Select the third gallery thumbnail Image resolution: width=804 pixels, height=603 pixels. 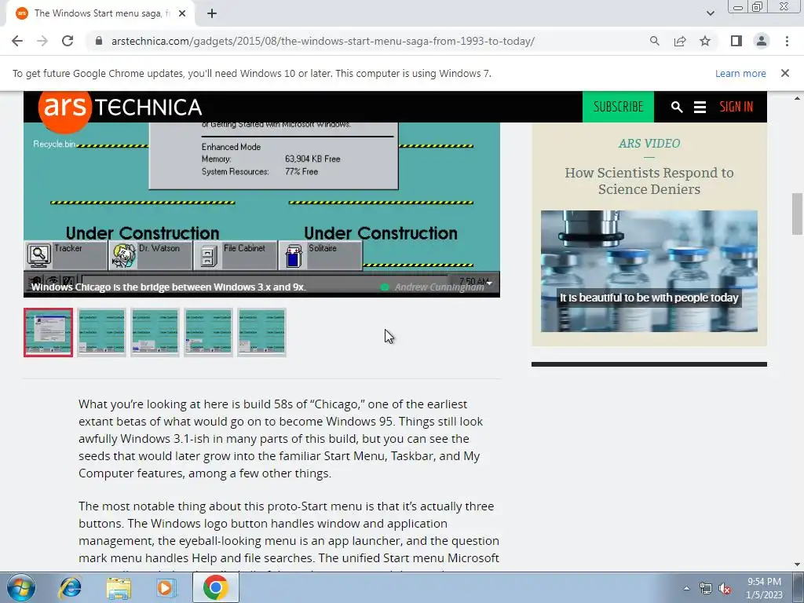coord(155,332)
